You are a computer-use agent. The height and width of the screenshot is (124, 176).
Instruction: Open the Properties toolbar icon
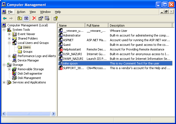click(x=41, y=18)
